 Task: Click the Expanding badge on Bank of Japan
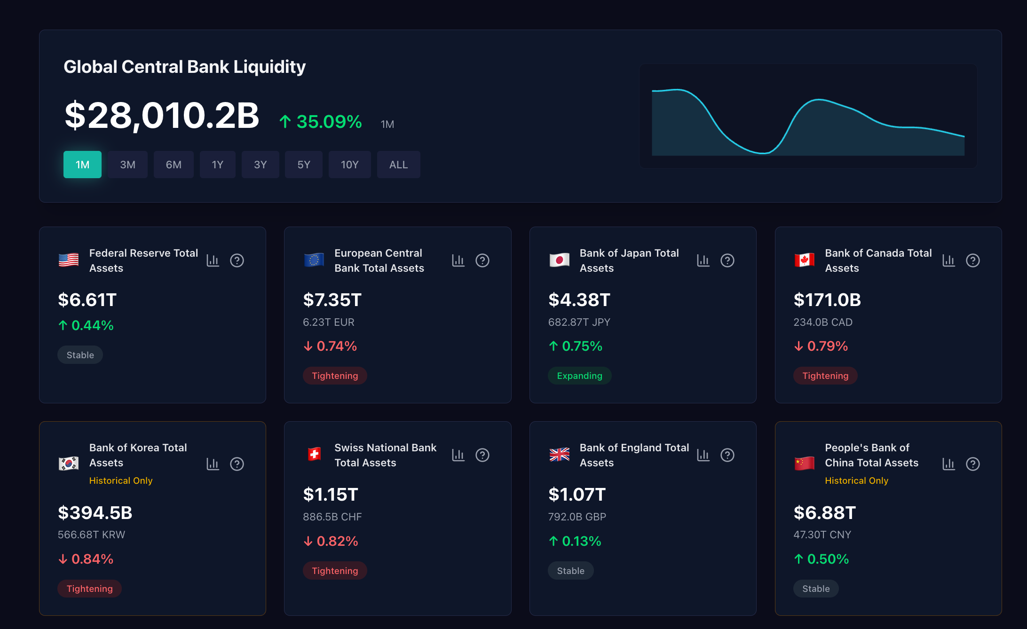tap(579, 376)
